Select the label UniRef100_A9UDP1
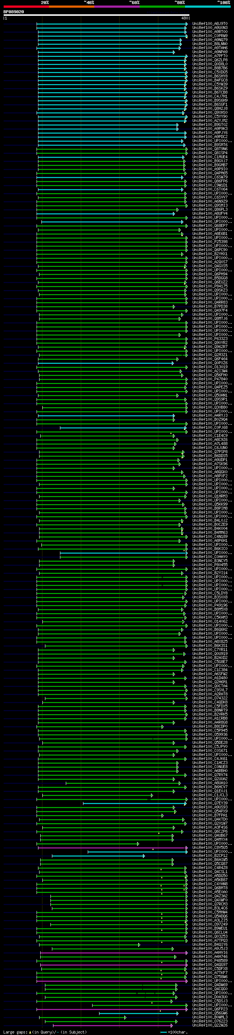Image resolution: width=234 pixels, height=1035 pixels. [210, 460]
